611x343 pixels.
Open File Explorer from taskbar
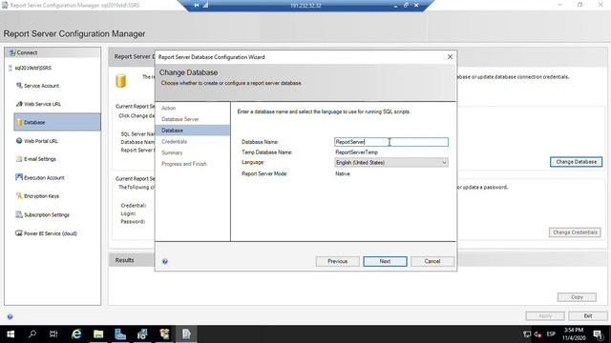(x=98, y=334)
